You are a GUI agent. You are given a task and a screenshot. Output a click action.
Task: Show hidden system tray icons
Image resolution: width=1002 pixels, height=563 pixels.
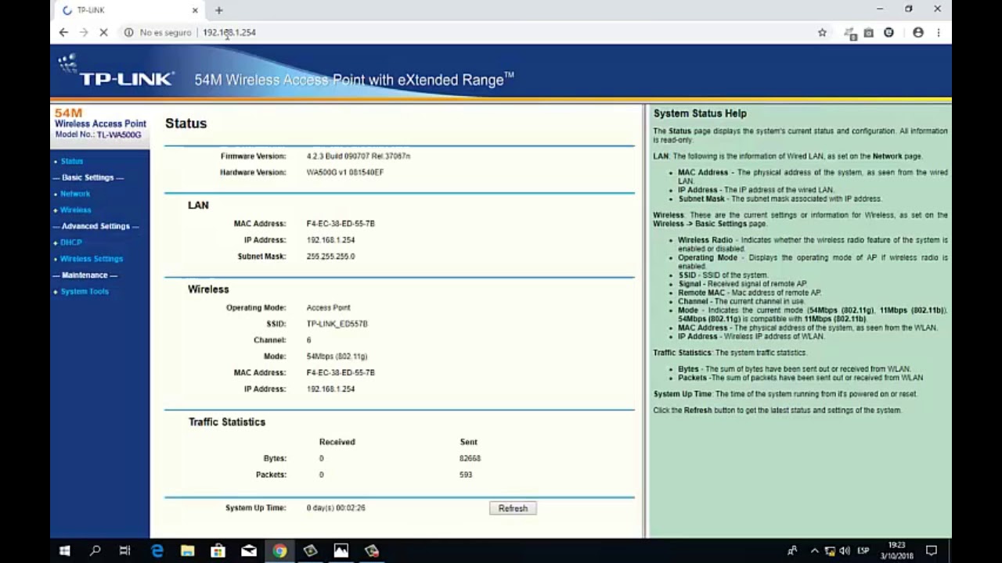(815, 550)
